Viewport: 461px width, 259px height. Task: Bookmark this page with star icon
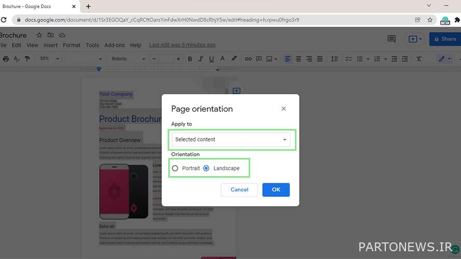tap(430, 20)
